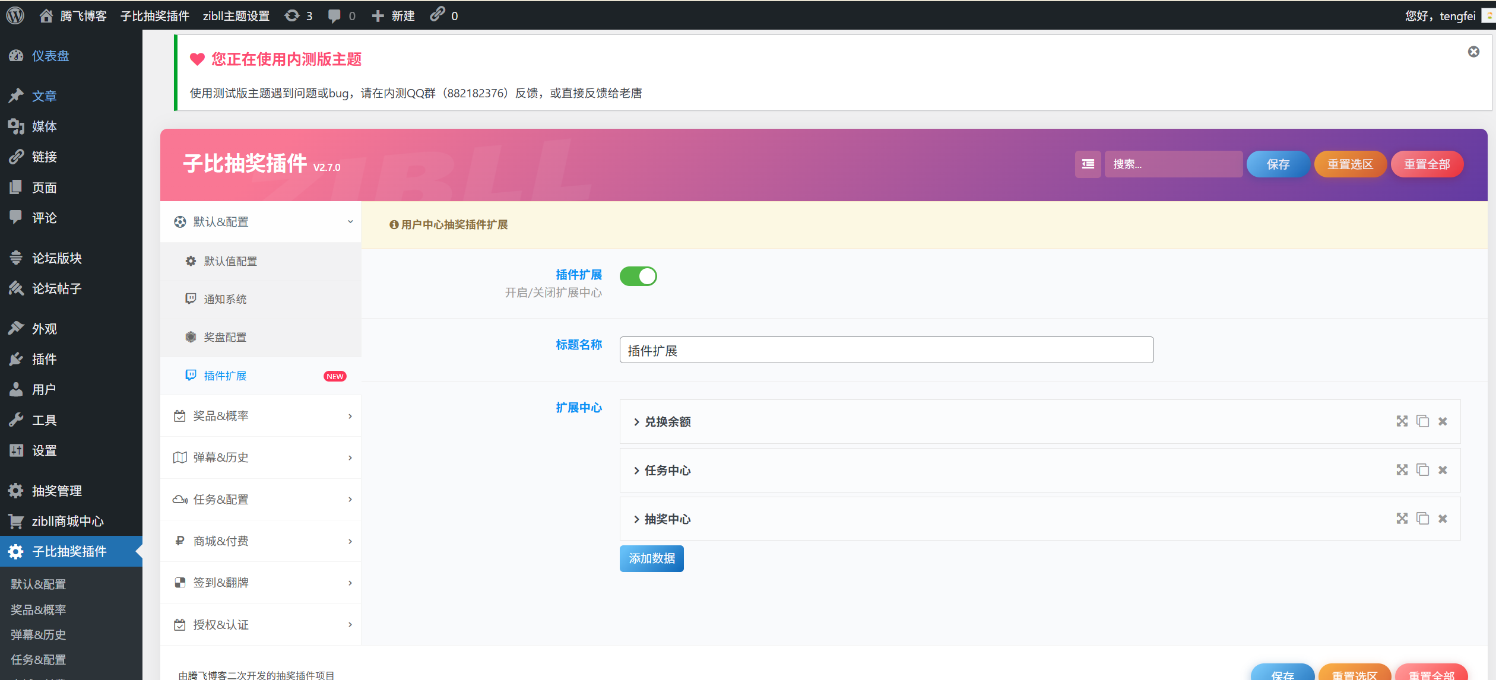
Task: Click the info icon near 用户中心抽奖插件扩展
Action: pos(394,225)
